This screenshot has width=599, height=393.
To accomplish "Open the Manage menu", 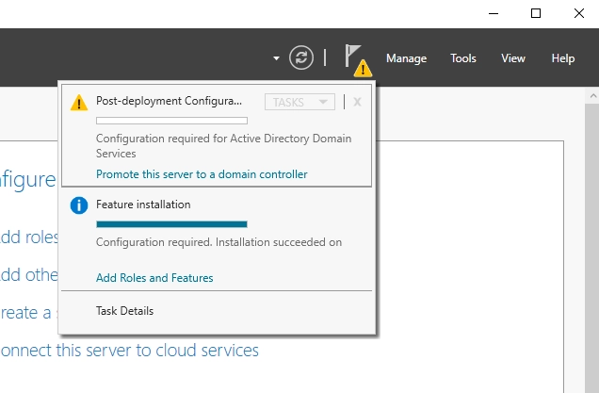I will coord(406,58).
